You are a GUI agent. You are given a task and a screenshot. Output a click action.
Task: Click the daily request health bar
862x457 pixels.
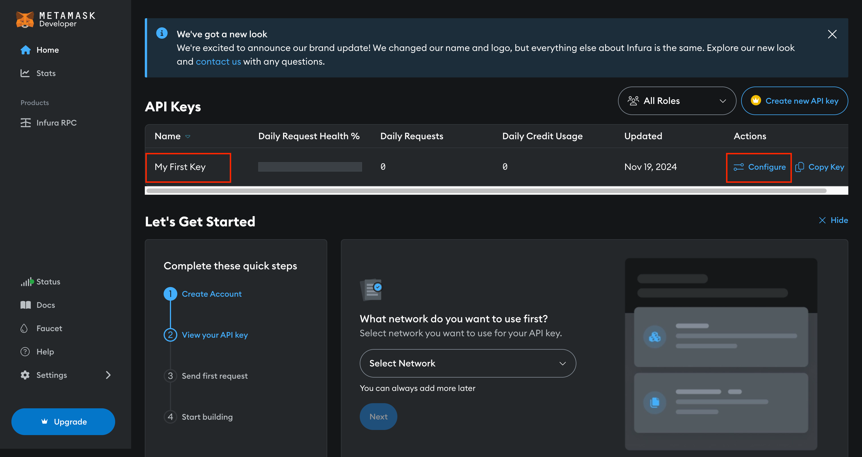coord(310,167)
